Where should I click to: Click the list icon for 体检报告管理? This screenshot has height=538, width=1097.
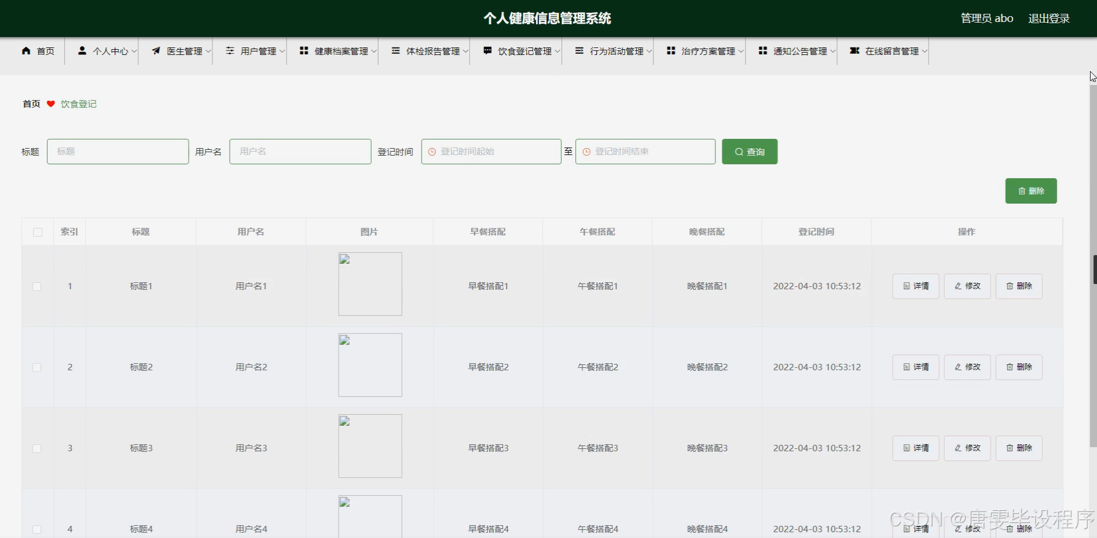pos(396,51)
